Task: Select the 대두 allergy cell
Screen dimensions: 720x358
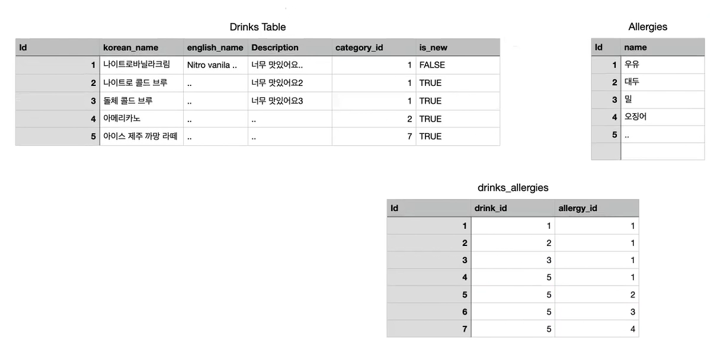Action: [x=663, y=82]
